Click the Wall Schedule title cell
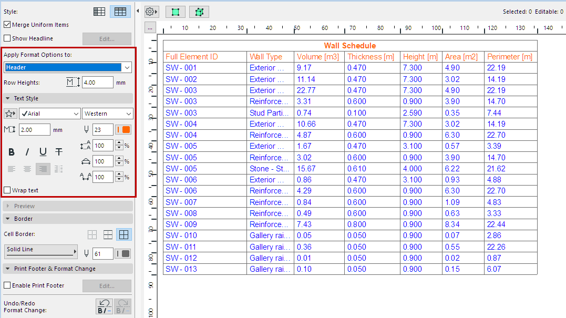The width and height of the screenshot is (566, 318). click(x=349, y=46)
